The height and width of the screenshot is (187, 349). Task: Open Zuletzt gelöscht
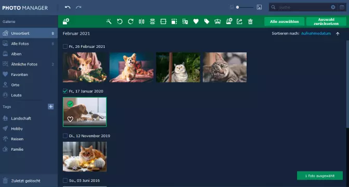click(x=29, y=181)
